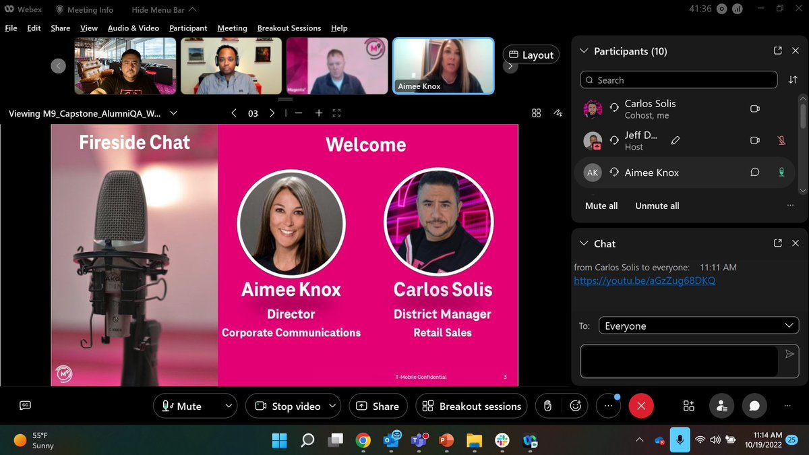This screenshot has height=455, width=809.
Task: Open PowerPoint from the taskbar
Action: [446, 440]
